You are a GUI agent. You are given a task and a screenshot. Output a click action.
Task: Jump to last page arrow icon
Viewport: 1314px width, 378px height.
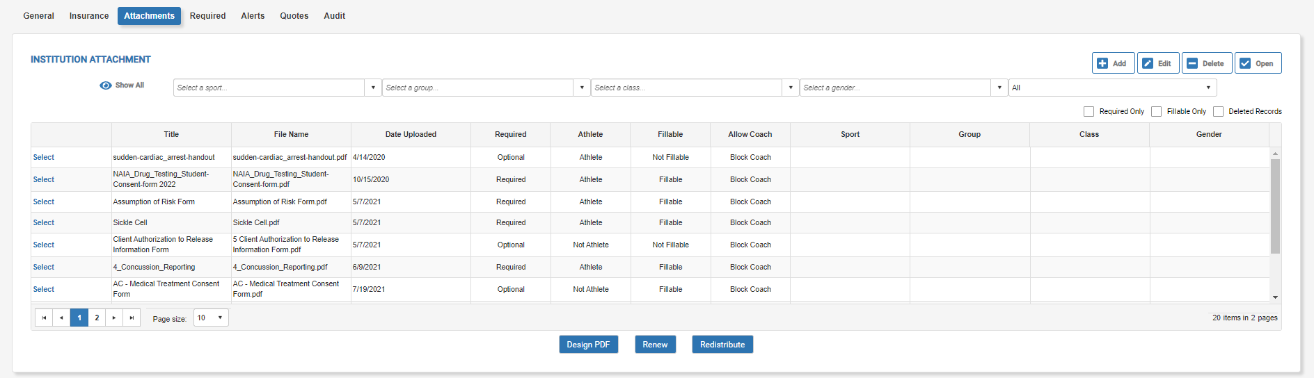(132, 318)
